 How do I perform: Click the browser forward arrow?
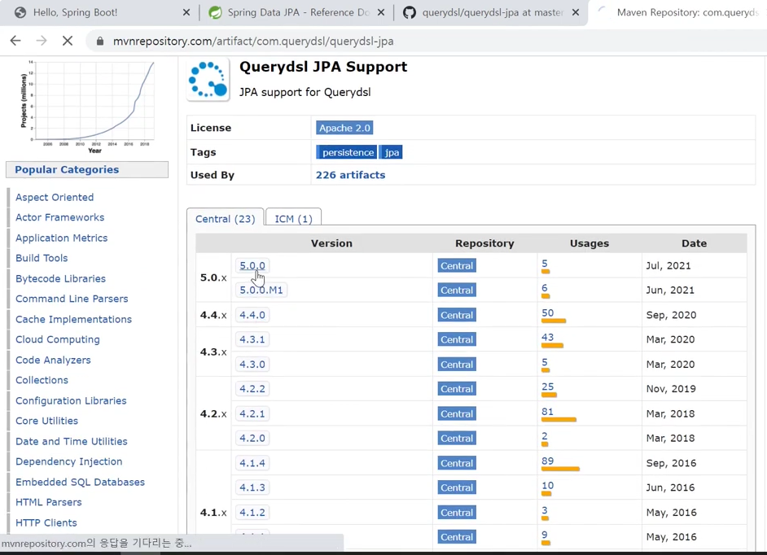[x=42, y=41]
